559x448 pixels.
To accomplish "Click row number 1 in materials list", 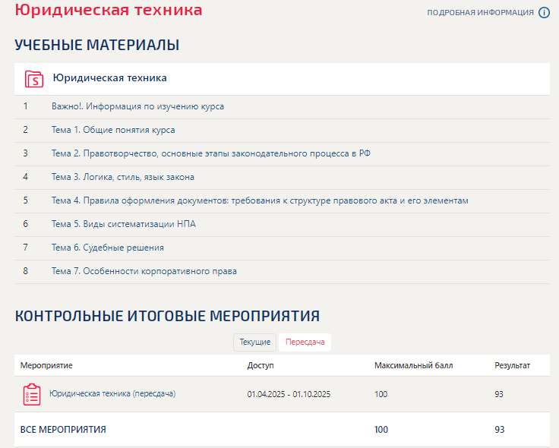I will [x=25, y=106].
